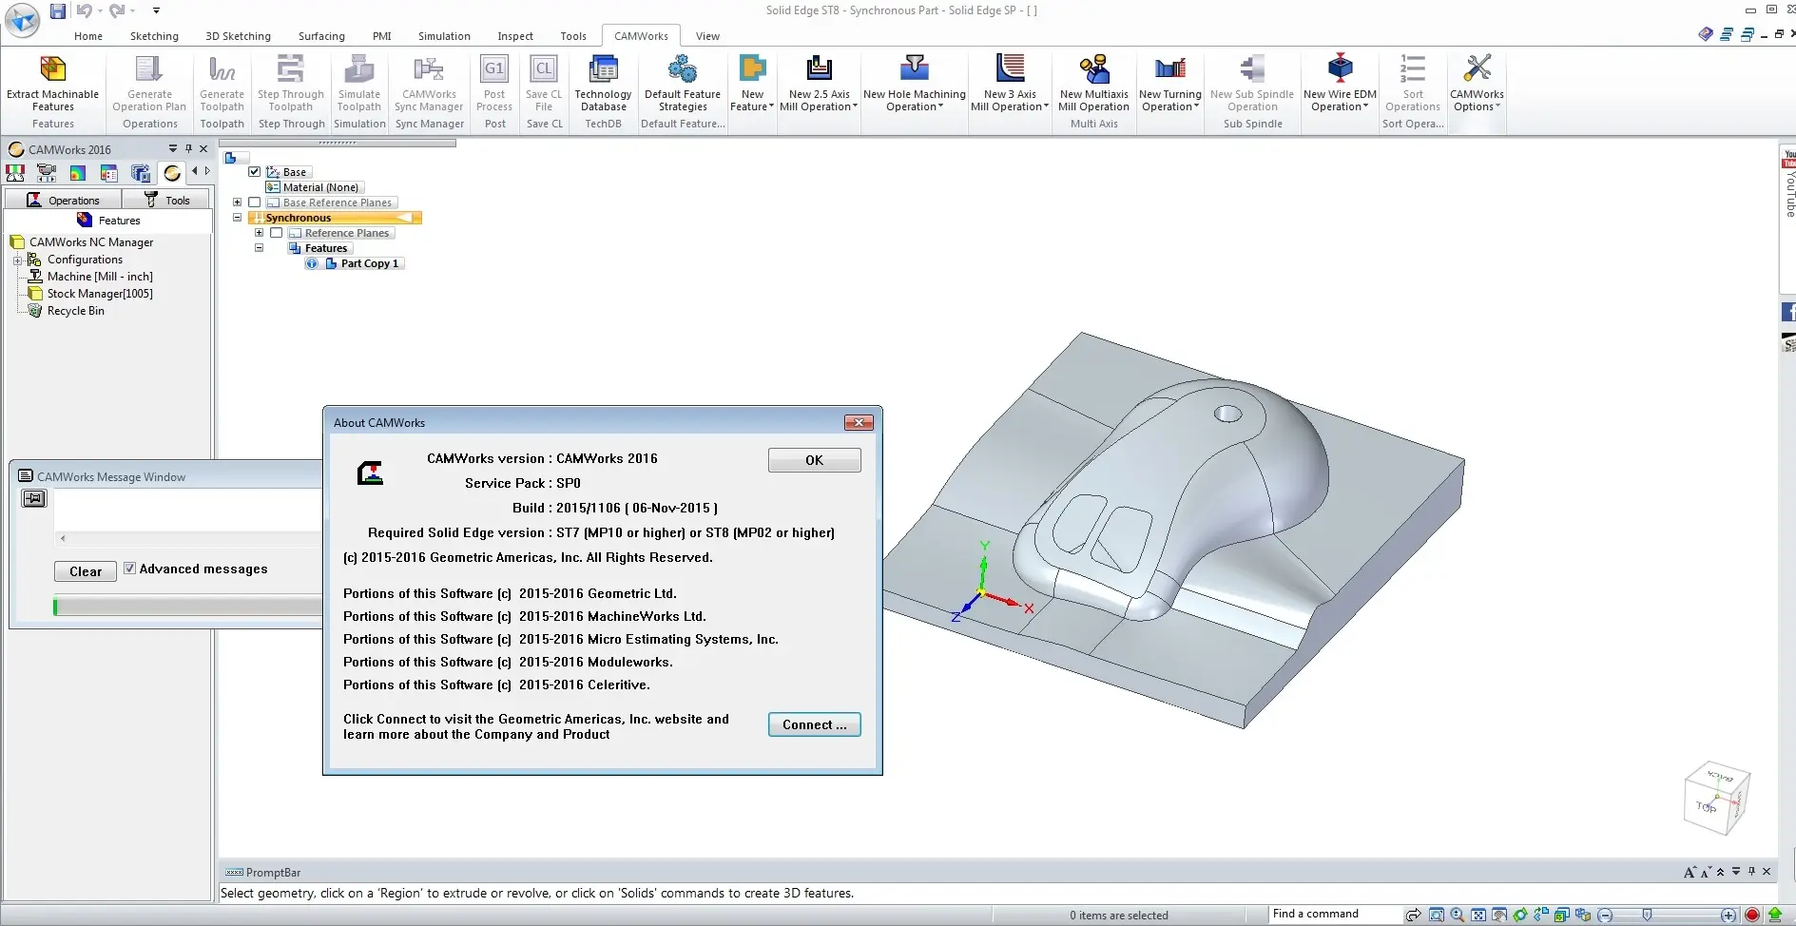
Task: Toggle the Advanced messages checkbox
Action: coord(130,569)
